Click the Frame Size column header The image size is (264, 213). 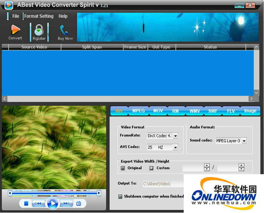(x=135, y=47)
